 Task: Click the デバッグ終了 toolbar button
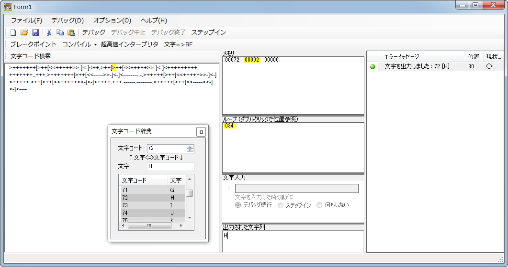(x=169, y=32)
